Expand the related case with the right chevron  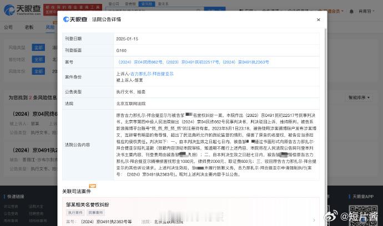pos(314,220)
